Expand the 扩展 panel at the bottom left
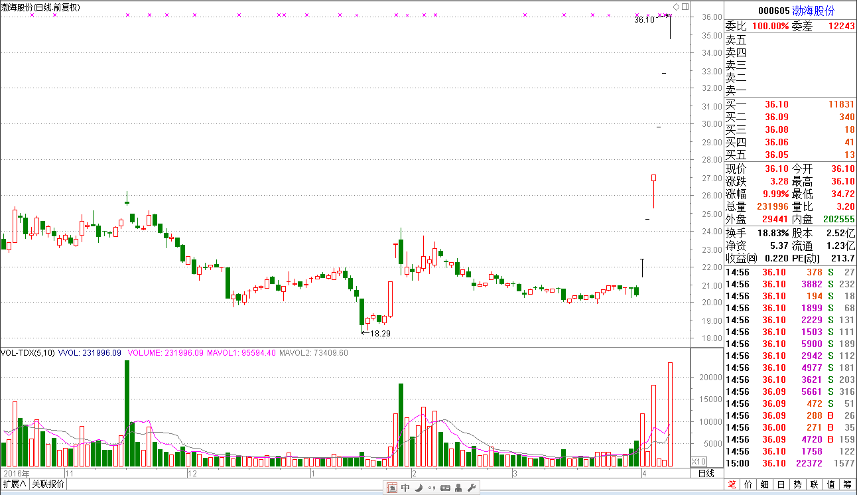 [x=15, y=484]
